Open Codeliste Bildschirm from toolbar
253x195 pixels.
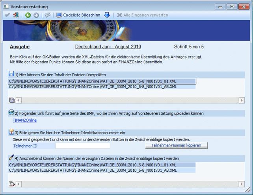point(78,15)
